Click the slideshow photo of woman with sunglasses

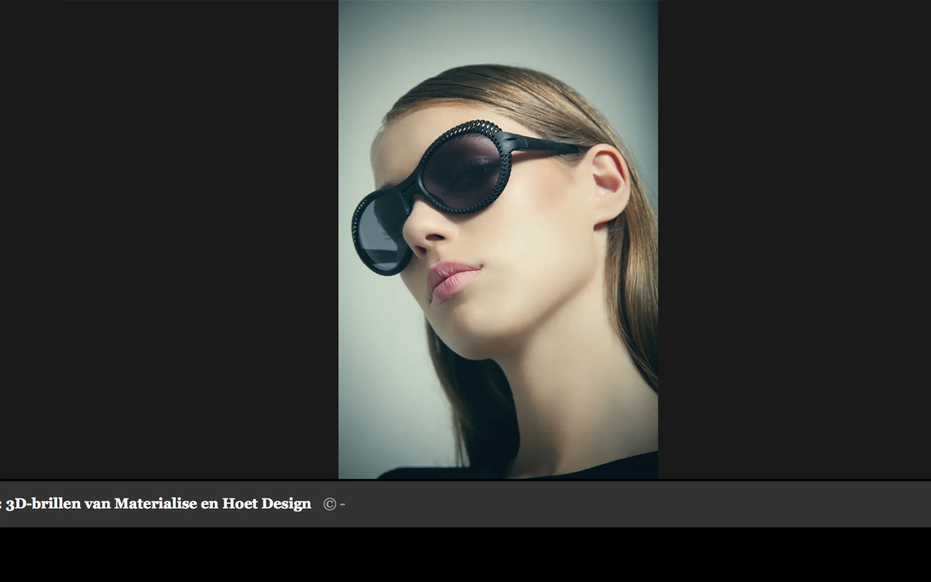pos(498,239)
